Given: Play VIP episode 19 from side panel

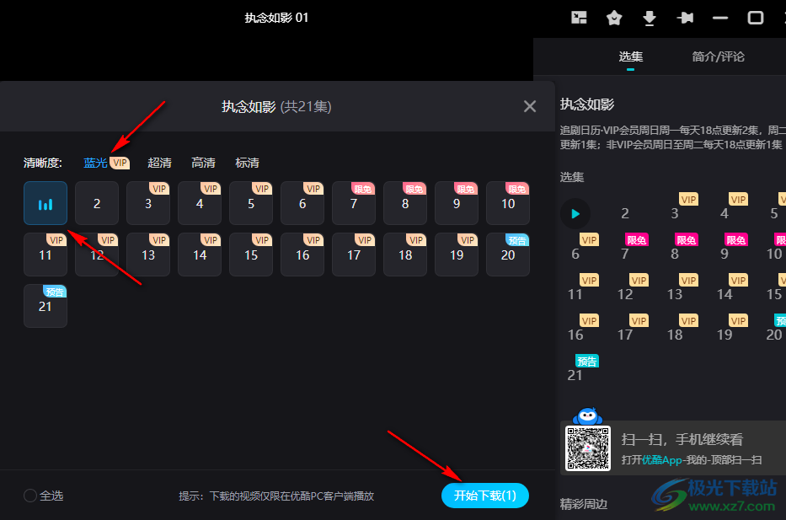Looking at the screenshot, I should pos(725,335).
